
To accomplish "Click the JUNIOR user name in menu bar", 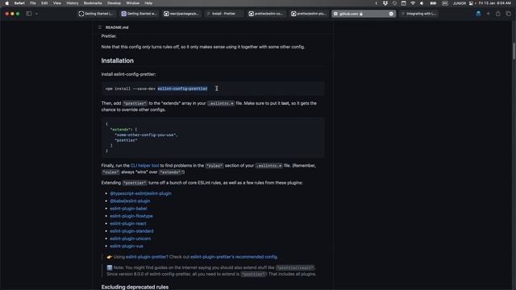I will 460,3.
